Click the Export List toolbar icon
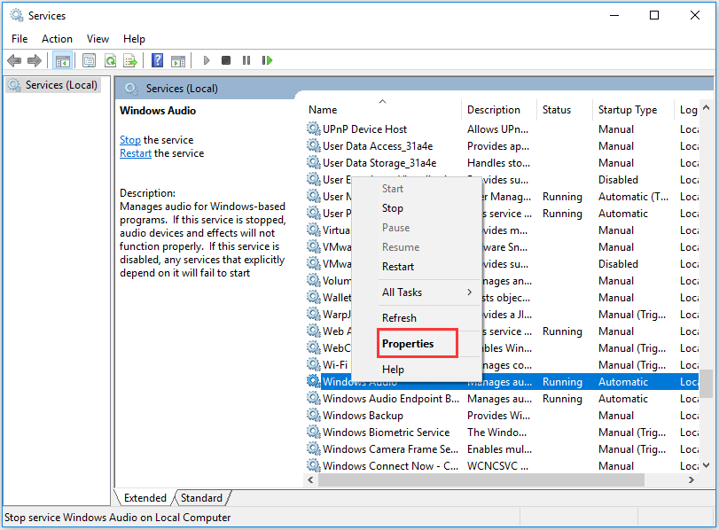719x530 pixels. click(130, 60)
